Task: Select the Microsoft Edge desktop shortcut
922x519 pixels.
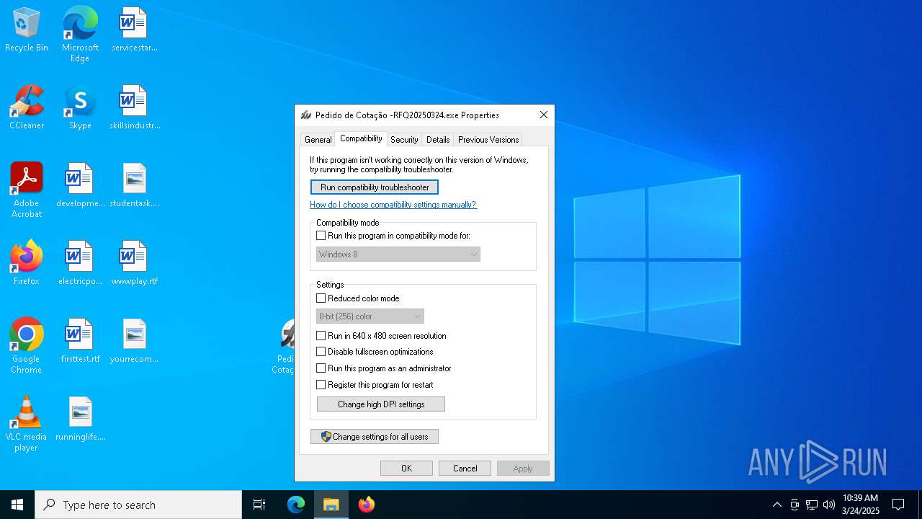Action: coord(80,35)
